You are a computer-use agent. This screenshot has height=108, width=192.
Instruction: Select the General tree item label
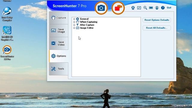point(84,19)
